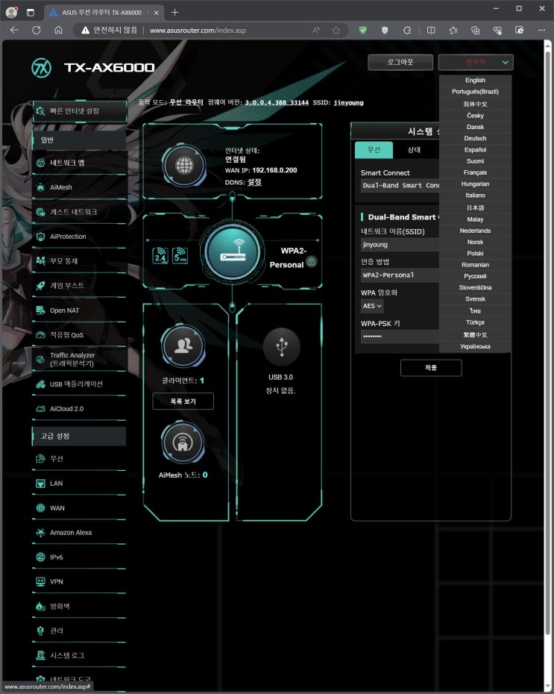Open the VPN settings icon

(x=41, y=581)
